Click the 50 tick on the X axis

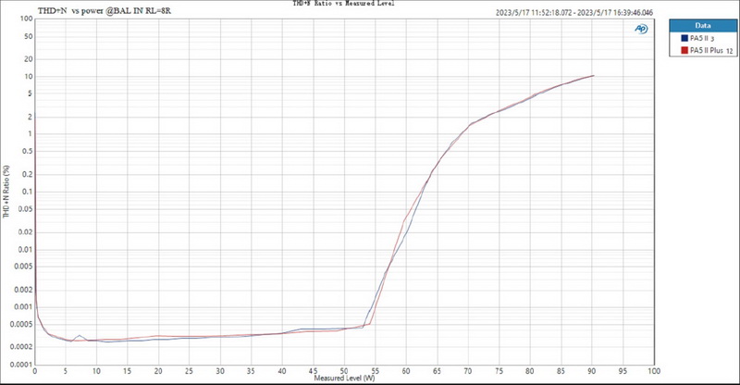tap(343, 370)
